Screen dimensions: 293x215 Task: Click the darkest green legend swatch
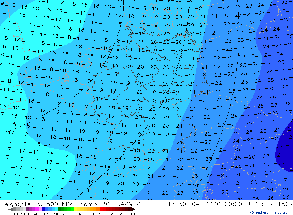[59, 209]
